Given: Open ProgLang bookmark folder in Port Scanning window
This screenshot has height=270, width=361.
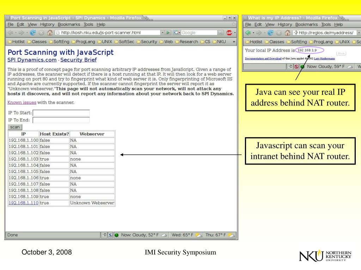Looking at the screenshot, I should coord(83,42).
